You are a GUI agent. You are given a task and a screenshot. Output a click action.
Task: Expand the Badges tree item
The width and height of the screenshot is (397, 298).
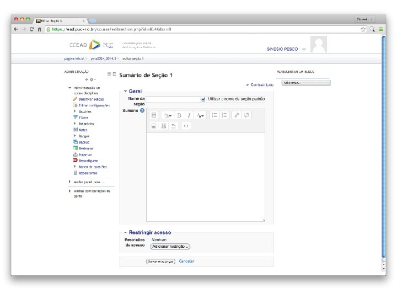pyautogui.click(x=74, y=136)
